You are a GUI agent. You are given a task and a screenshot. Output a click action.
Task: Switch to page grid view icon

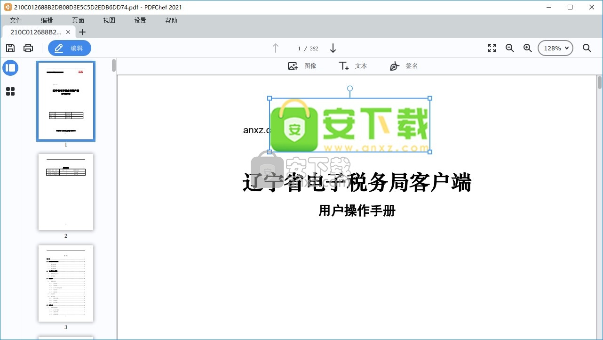click(x=10, y=91)
